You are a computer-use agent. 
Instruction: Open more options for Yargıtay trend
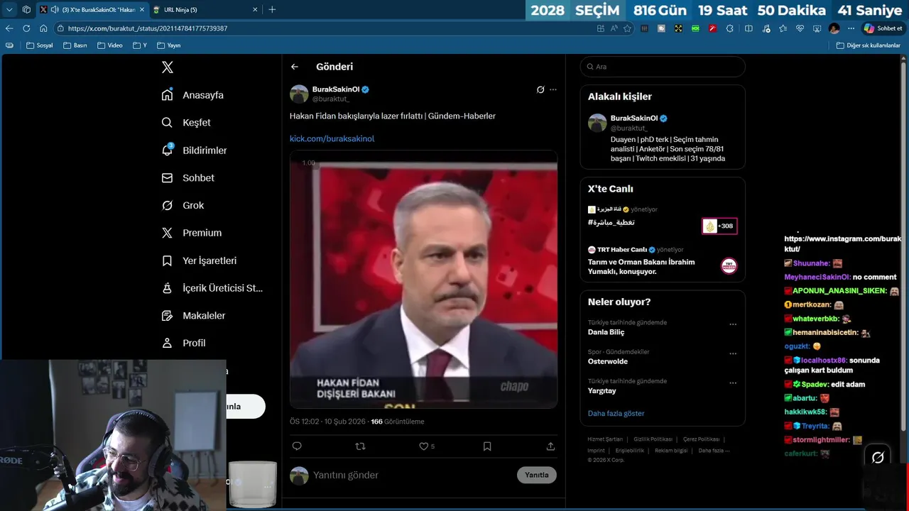click(733, 383)
